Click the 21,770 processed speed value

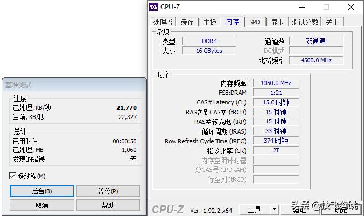[x=127, y=108]
